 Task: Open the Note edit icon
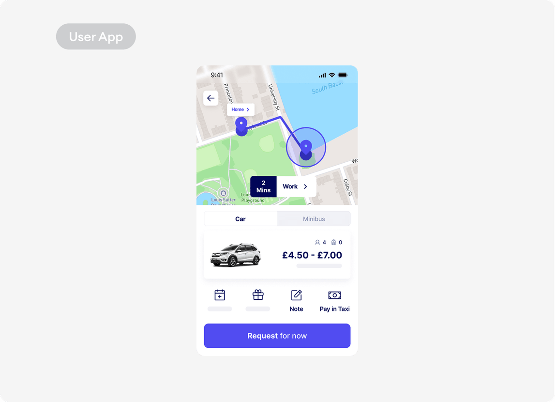[296, 295]
